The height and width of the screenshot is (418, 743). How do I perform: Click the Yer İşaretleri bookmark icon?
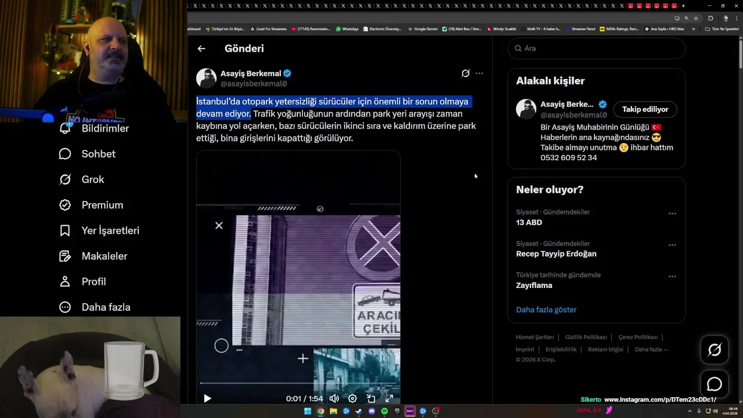pos(65,230)
